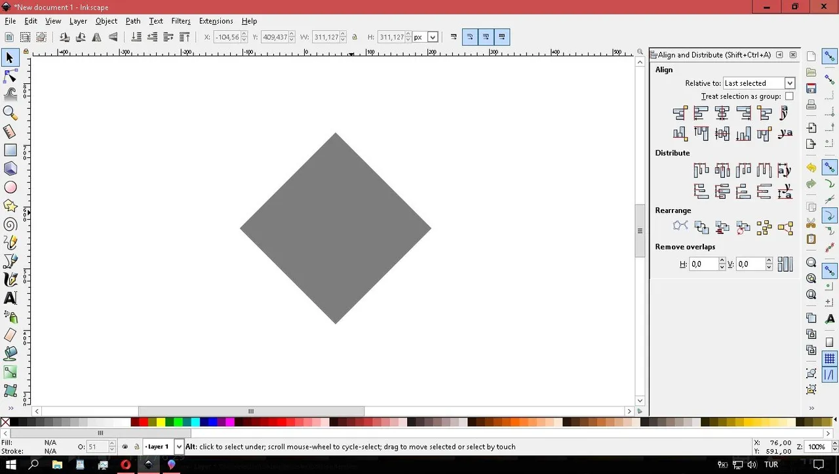Open the Filters menu
The width and height of the screenshot is (839, 474).
(x=181, y=21)
